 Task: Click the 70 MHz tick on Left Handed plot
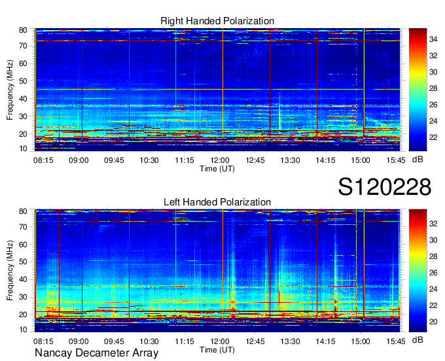tap(23, 226)
